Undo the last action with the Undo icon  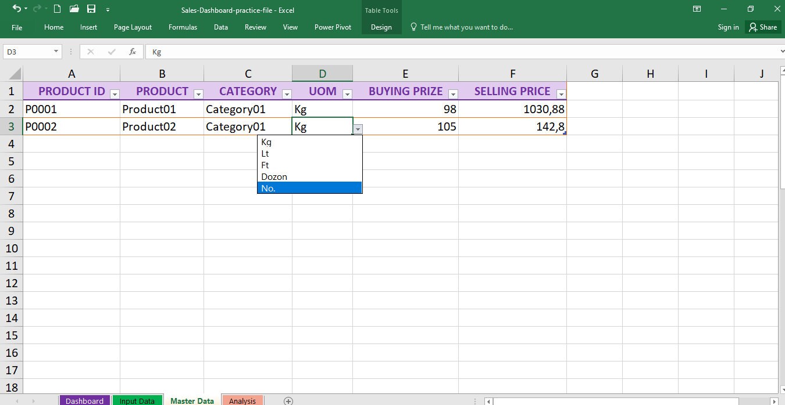[x=16, y=9]
